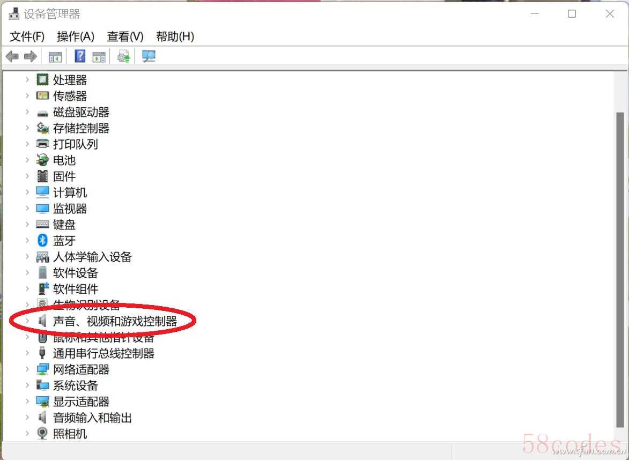Click Scan for hardware changes monitor icon
Viewport: 629px width, 460px height.
149,56
